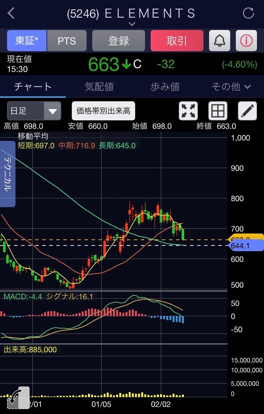Toggle 価格帯別出来高 overlay

tap(103, 111)
